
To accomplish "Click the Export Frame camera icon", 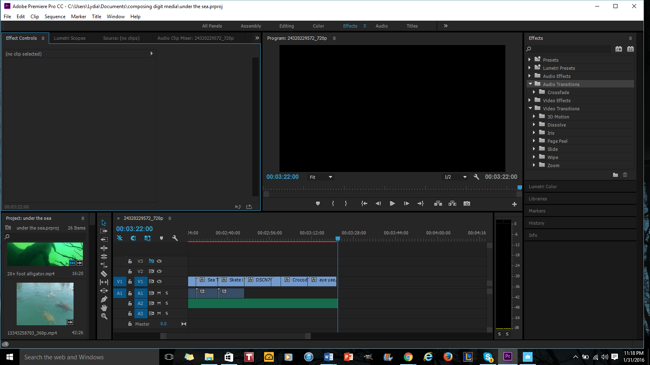I will pyautogui.click(x=467, y=204).
